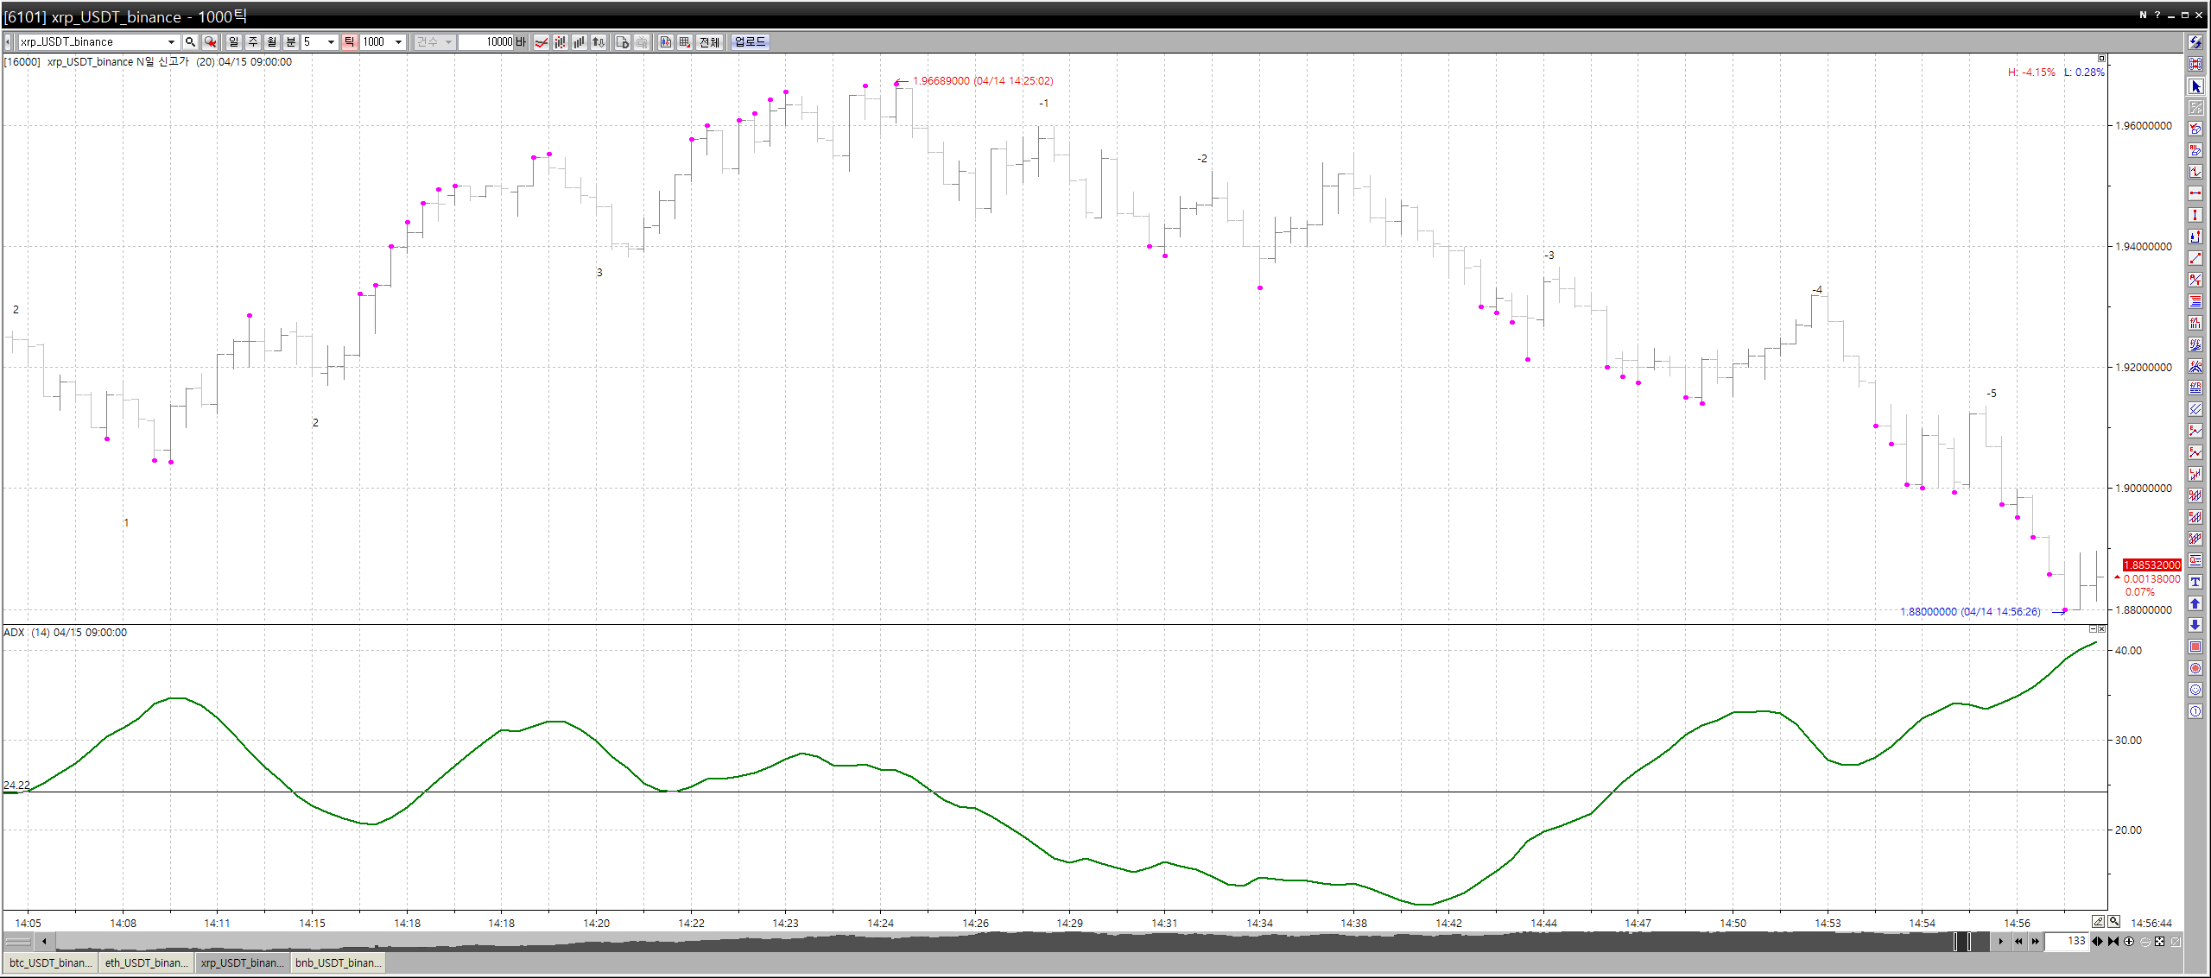Open the 1000 tick count dropdown
The width and height of the screenshot is (2211, 978).
click(x=398, y=41)
